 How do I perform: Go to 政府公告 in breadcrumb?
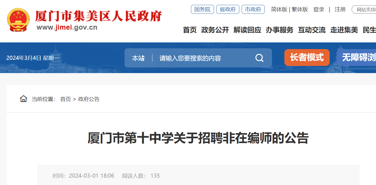point(89,99)
